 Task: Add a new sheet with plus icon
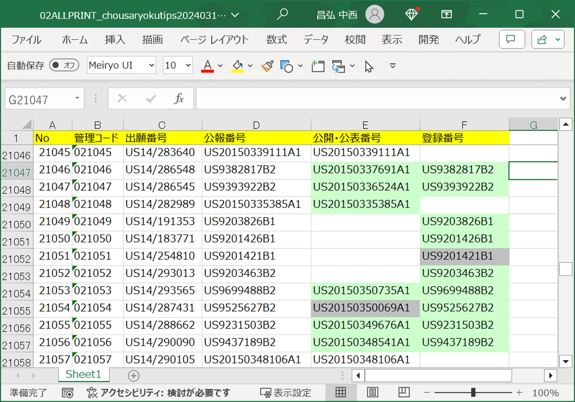134,376
